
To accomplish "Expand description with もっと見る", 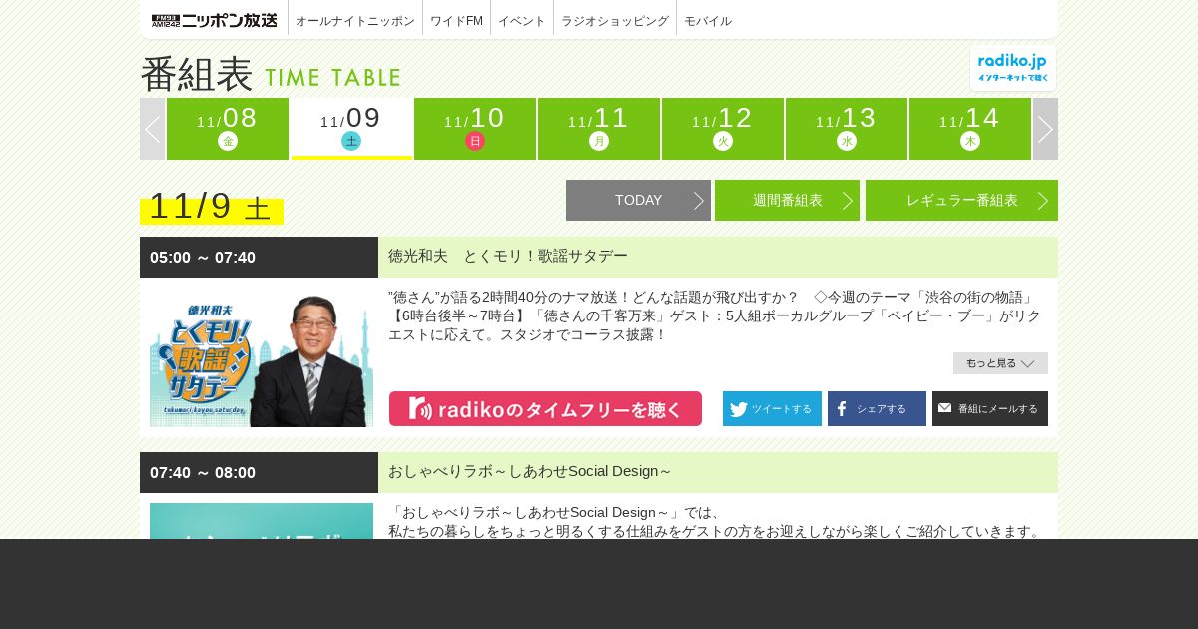I will tap(1000, 363).
